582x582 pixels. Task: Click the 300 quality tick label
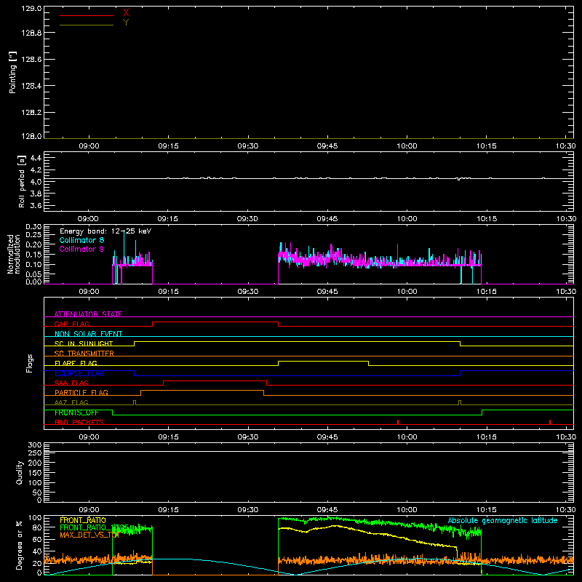35,445
